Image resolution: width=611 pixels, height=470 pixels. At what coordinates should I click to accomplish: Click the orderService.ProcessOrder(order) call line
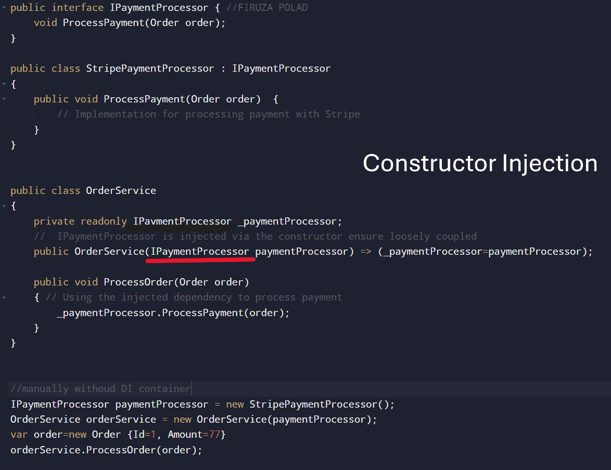[x=106, y=450]
